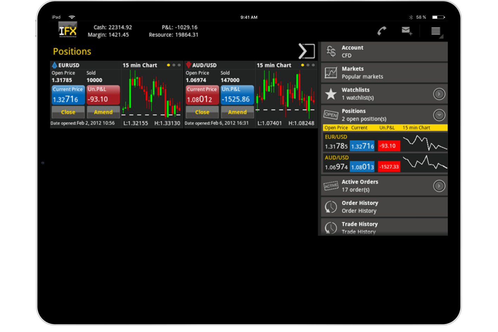This screenshot has width=498, height=332.
Task: Tap the EUR/USD sparkline in the sidebar
Action: click(425, 142)
